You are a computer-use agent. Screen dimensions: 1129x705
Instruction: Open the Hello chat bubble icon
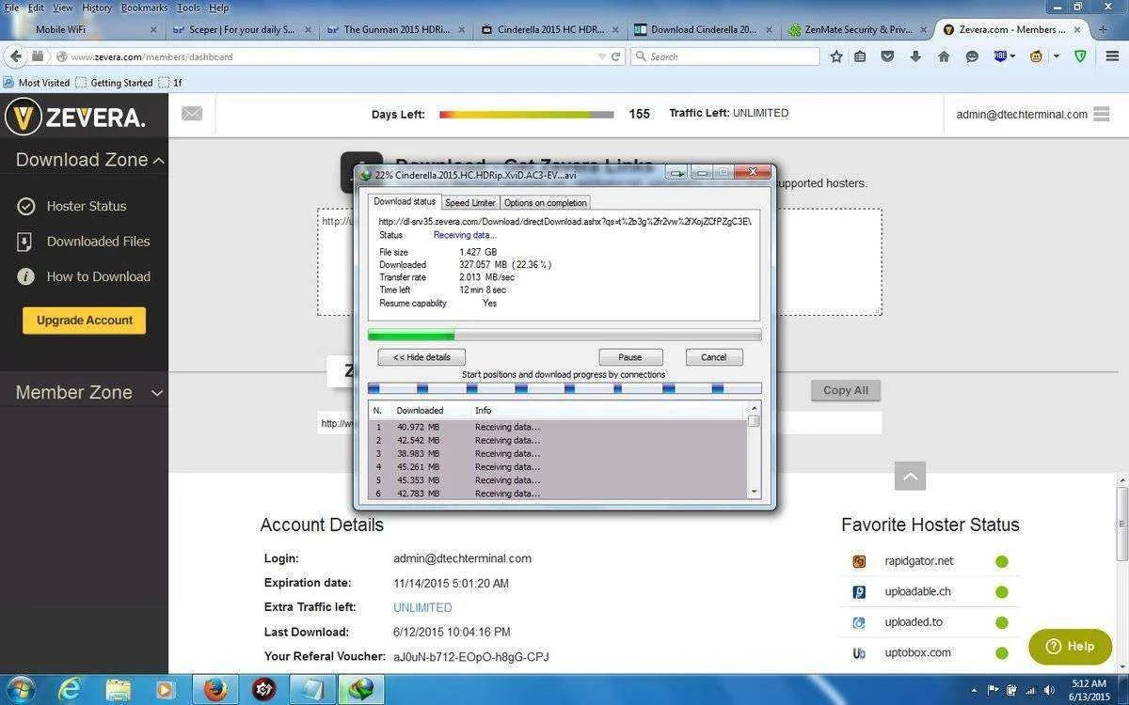(972, 56)
